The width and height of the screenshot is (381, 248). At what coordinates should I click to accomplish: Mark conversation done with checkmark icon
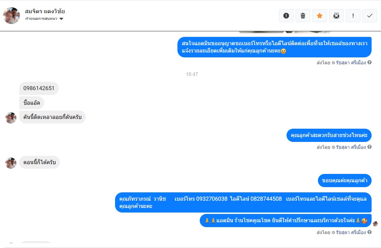(x=370, y=16)
